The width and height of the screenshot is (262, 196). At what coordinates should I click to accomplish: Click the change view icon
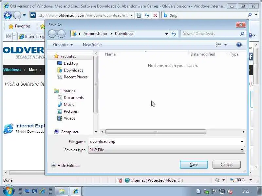pyautogui.click(x=218, y=45)
